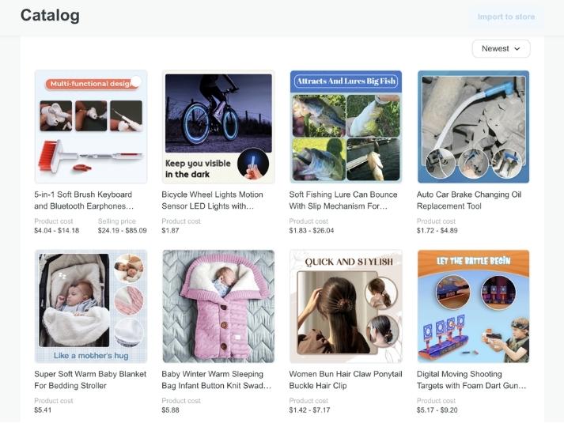Click product cost $1.87

170,230
